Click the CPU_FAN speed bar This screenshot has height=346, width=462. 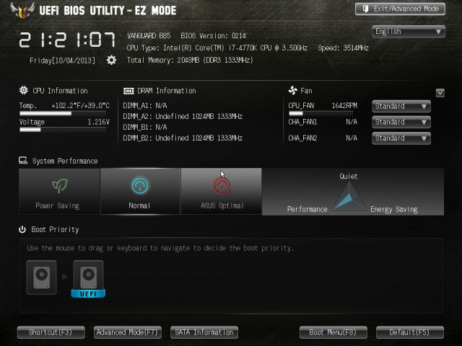[x=321, y=114]
